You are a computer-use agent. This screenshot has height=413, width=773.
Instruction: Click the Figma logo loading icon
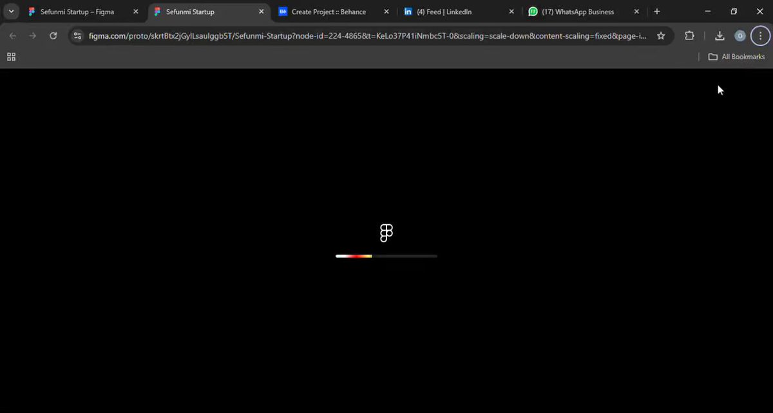pos(386,233)
